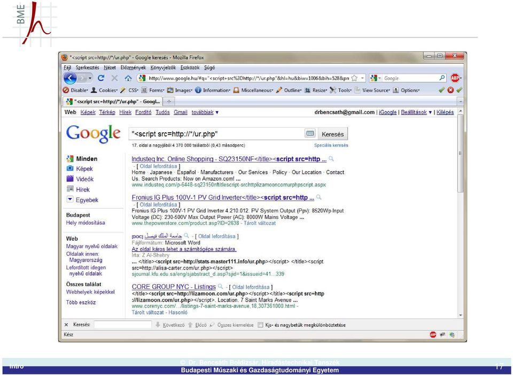Image resolution: width=513 pixels, height=375 pixels.
Task: Click the red error indicator on developer toolbar
Action: pos(450,90)
